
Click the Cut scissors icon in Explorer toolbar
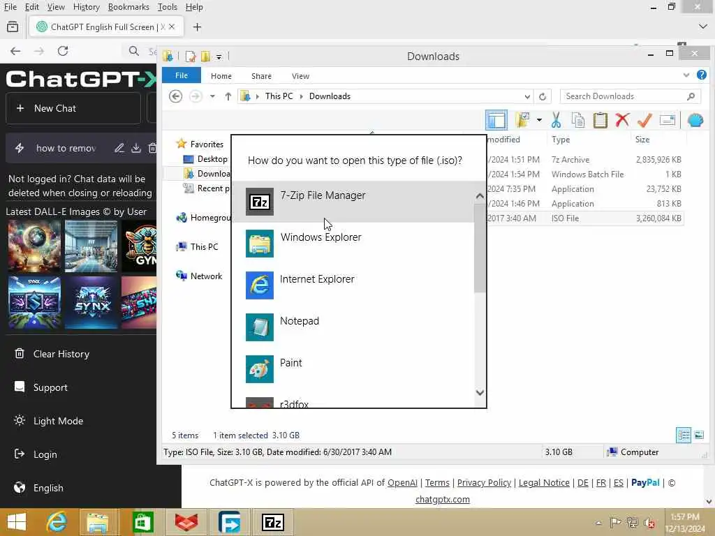coord(556,120)
